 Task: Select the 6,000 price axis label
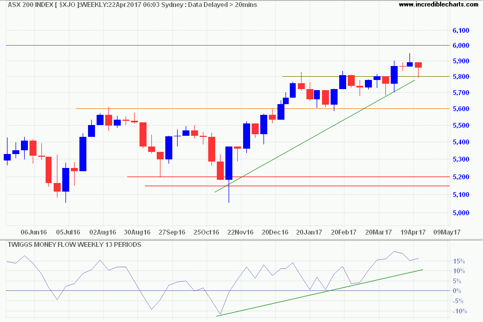[x=461, y=45]
